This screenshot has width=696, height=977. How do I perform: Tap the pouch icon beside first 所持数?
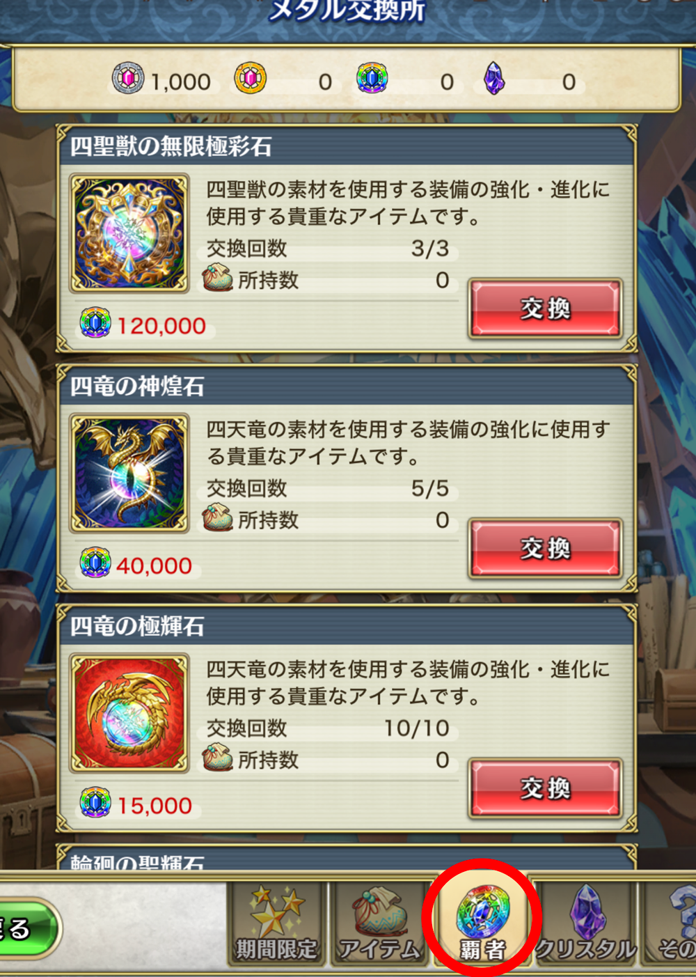[x=218, y=279]
